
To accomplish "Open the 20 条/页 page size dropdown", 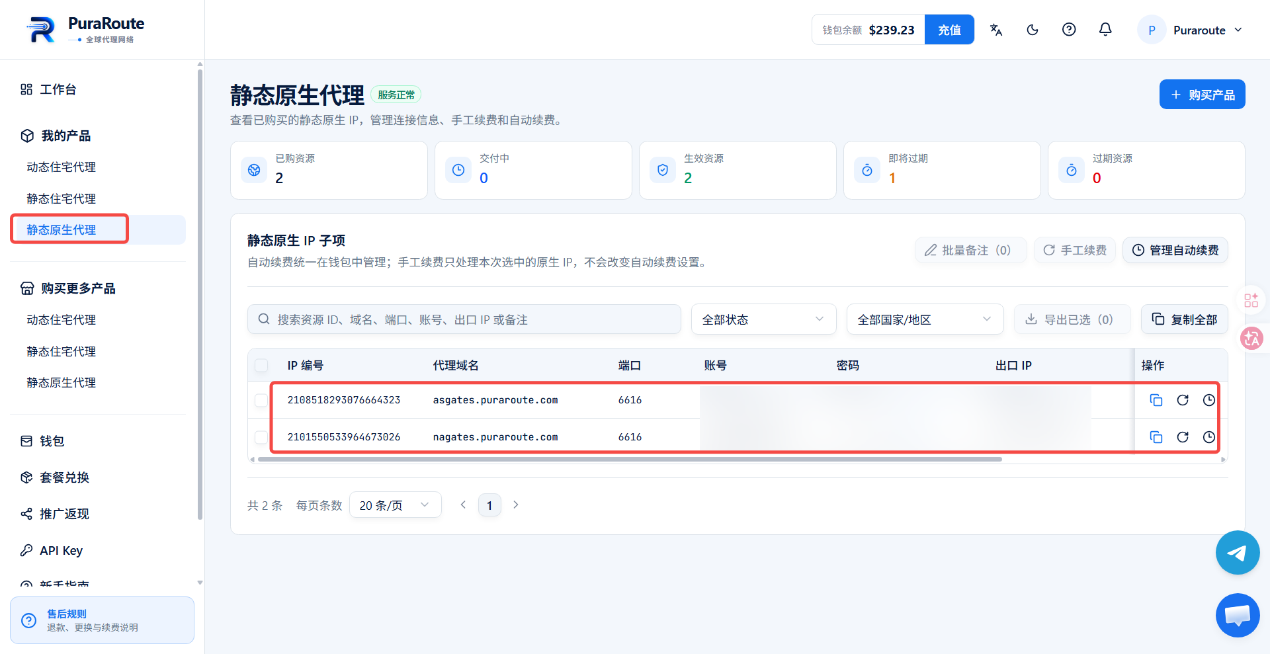I will [x=395, y=505].
